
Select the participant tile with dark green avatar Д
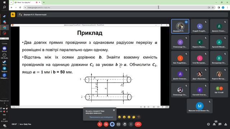click(219, 26)
